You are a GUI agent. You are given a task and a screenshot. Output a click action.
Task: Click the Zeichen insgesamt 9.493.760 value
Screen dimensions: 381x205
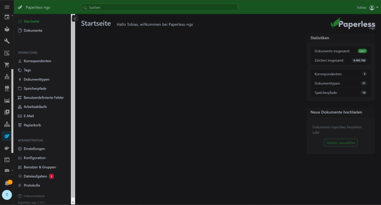point(359,60)
